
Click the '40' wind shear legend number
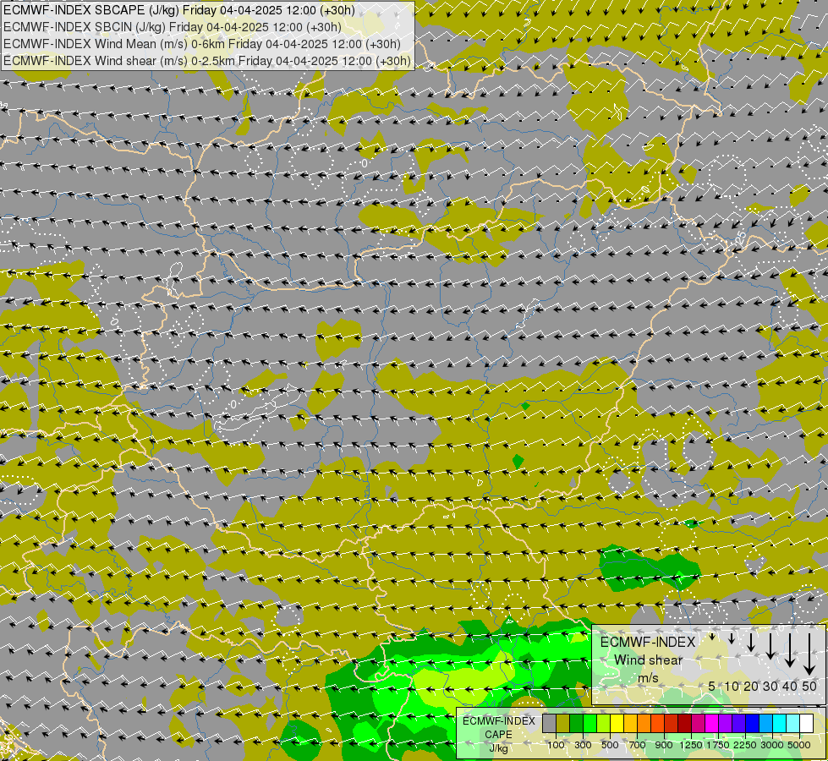click(790, 686)
